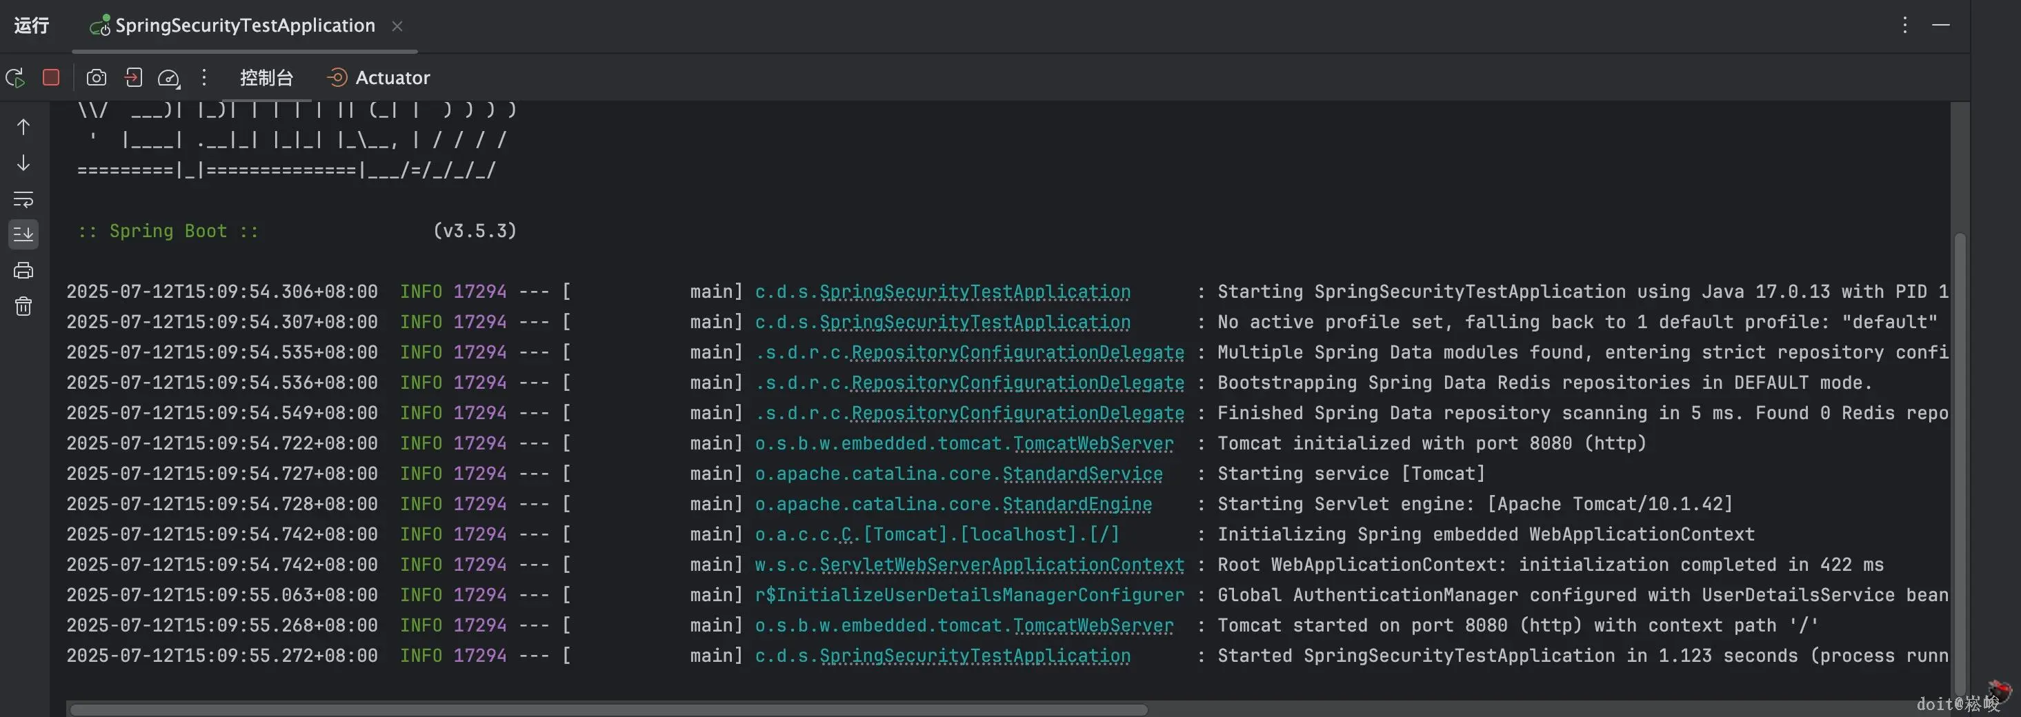The width and height of the screenshot is (2021, 717).
Task: Open the profiler gauge icon
Action: click(169, 78)
